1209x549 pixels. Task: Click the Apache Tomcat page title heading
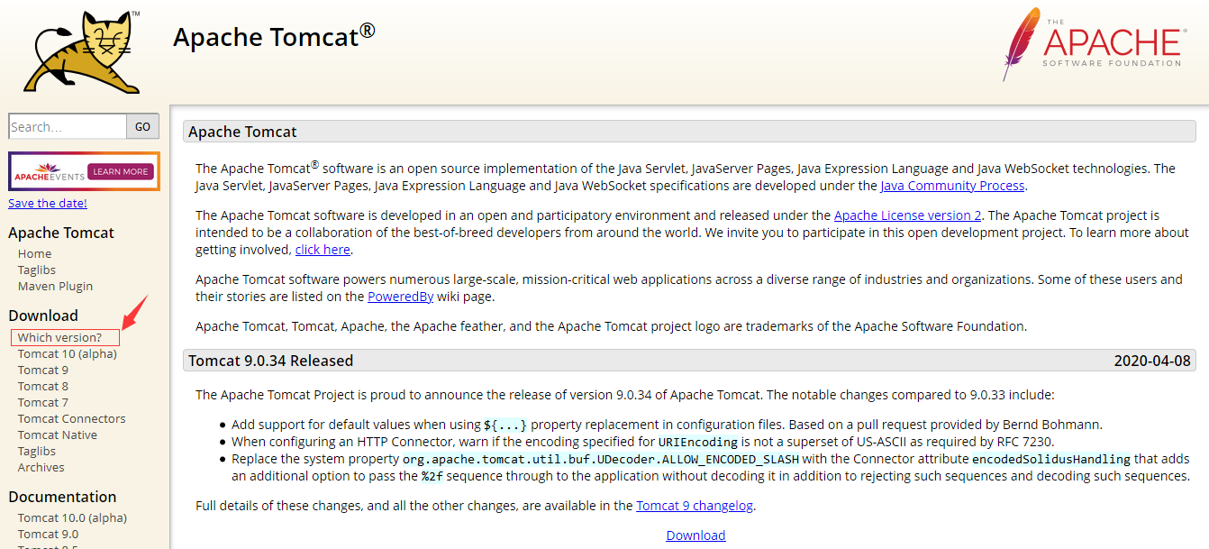click(274, 37)
